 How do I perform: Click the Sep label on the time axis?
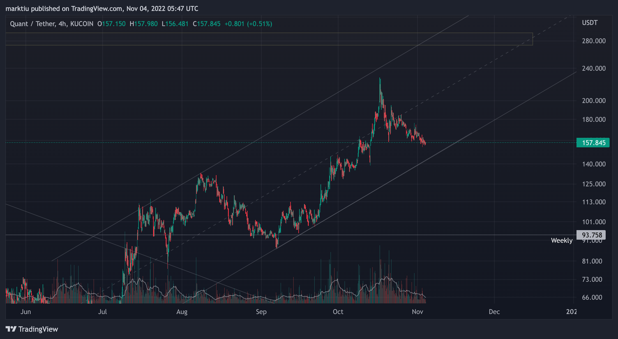[x=261, y=312]
